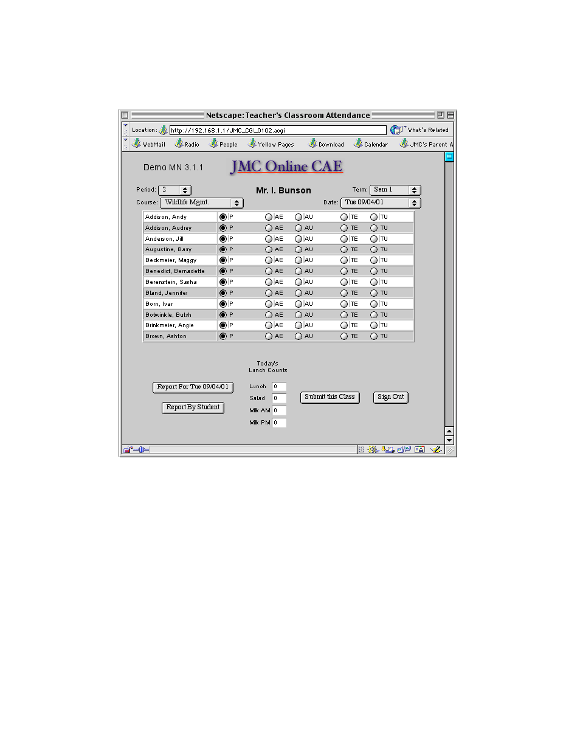The height and width of the screenshot is (751, 580).
Task: Click the scrollbar down arrow
Action: pyautogui.click(x=449, y=440)
